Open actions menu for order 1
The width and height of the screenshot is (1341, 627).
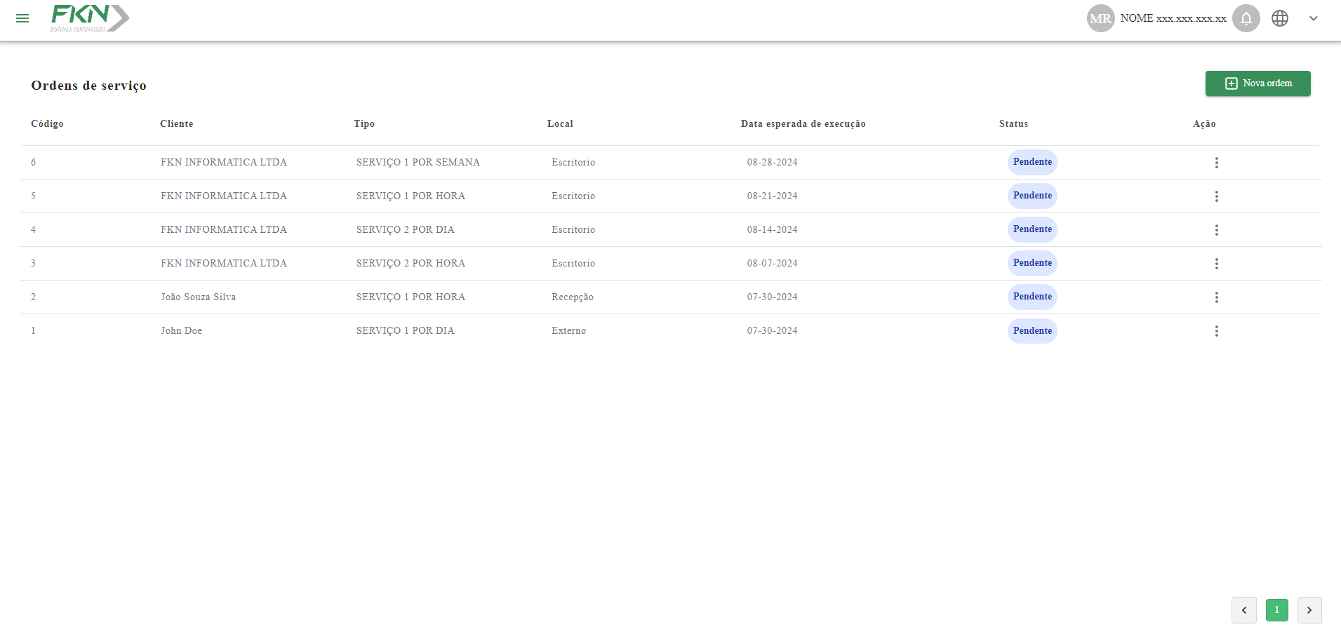click(1216, 331)
